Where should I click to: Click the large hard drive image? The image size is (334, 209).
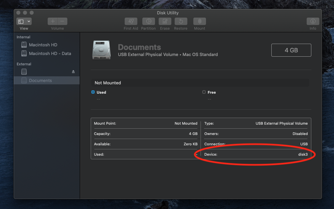pyautogui.click(x=101, y=50)
